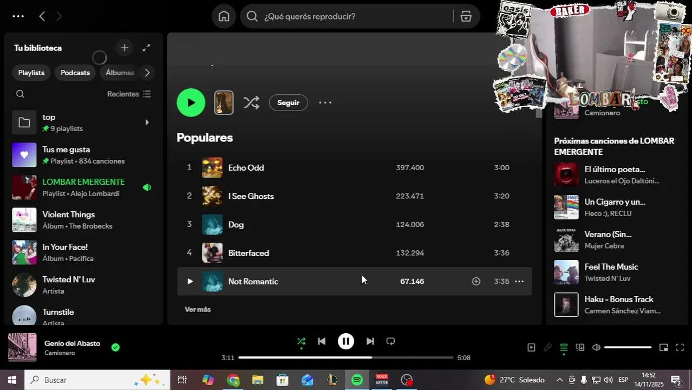Viewport: 692px width, 390px height.
Task: Search within your library
Action: pos(20,94)
